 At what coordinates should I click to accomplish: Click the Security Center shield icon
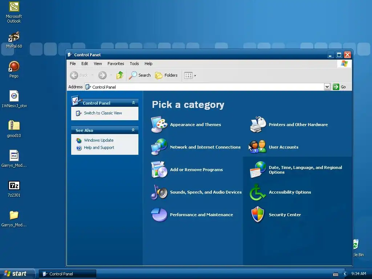pyautogui.click(x=258, y=214)
